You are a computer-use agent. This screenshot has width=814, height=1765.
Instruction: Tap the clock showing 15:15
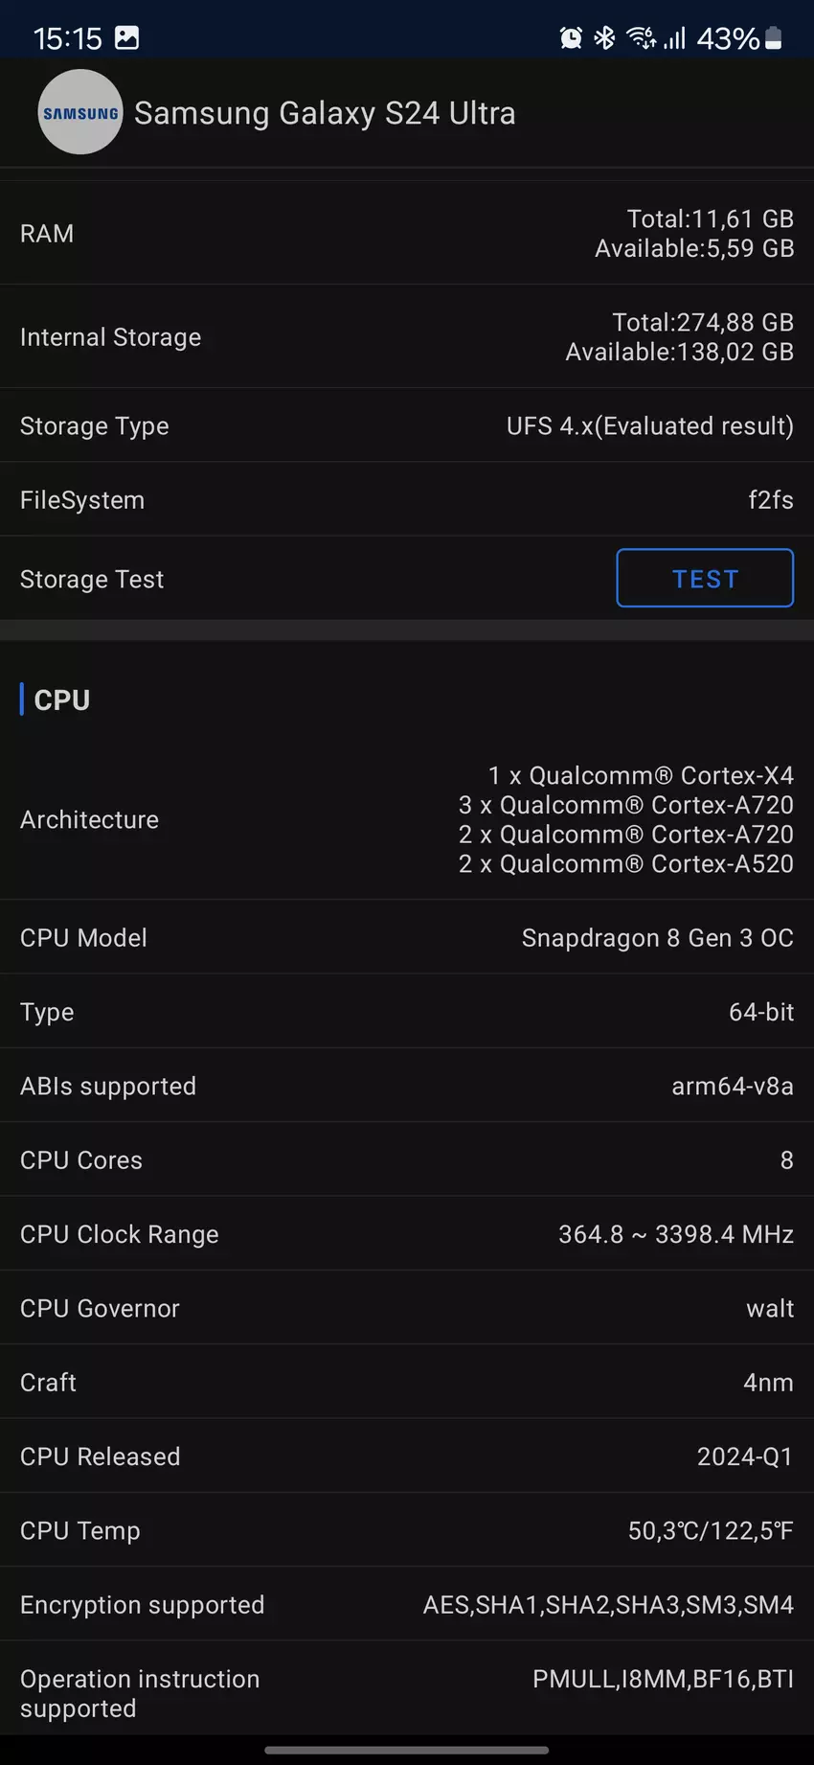pos(67,38)
